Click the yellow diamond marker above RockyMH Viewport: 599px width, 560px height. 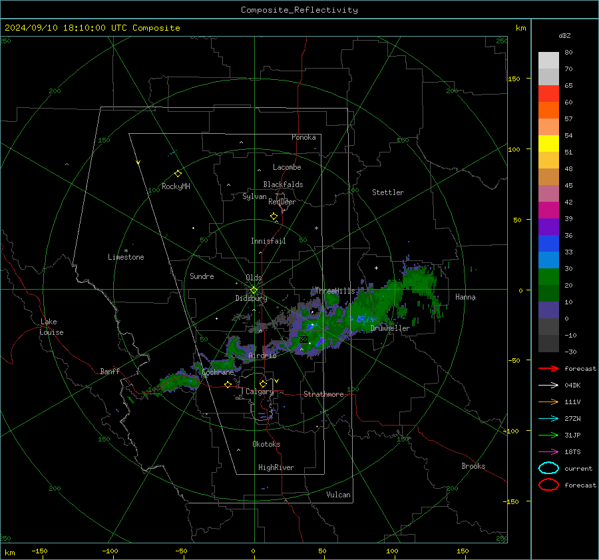point(178,174)
